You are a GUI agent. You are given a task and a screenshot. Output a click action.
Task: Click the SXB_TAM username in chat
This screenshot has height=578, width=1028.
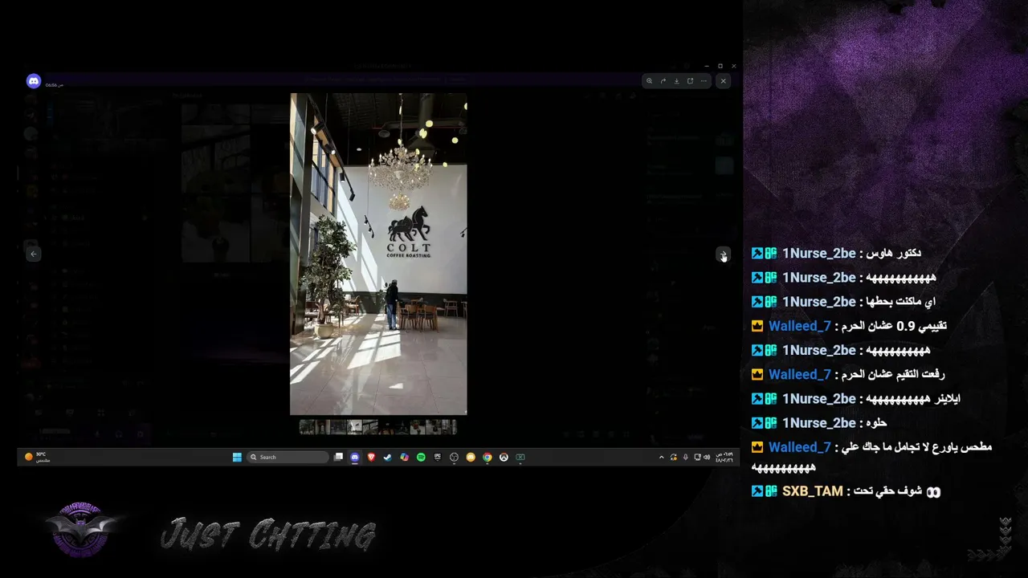[x=812, y=491]
